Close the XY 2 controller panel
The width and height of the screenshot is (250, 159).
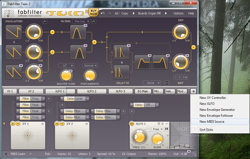point(87,124)
